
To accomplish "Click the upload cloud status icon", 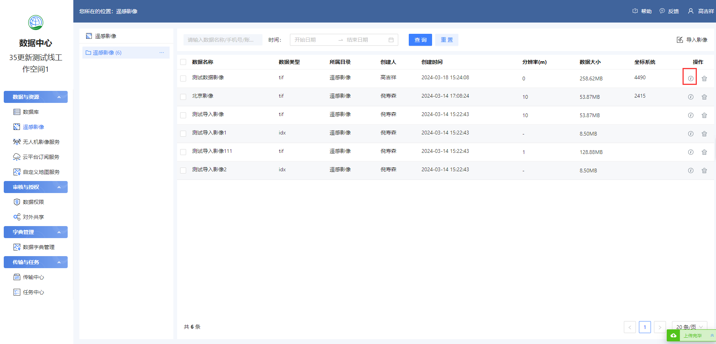I will pyautogui.click(x=673, y=335).
